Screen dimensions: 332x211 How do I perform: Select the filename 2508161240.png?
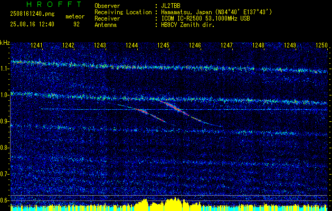click(x=32, y=14)
